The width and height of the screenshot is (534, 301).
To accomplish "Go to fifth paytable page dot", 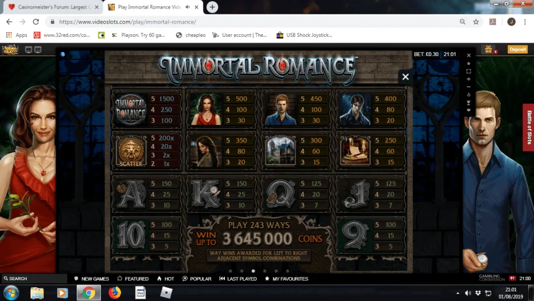I will 276,271.
